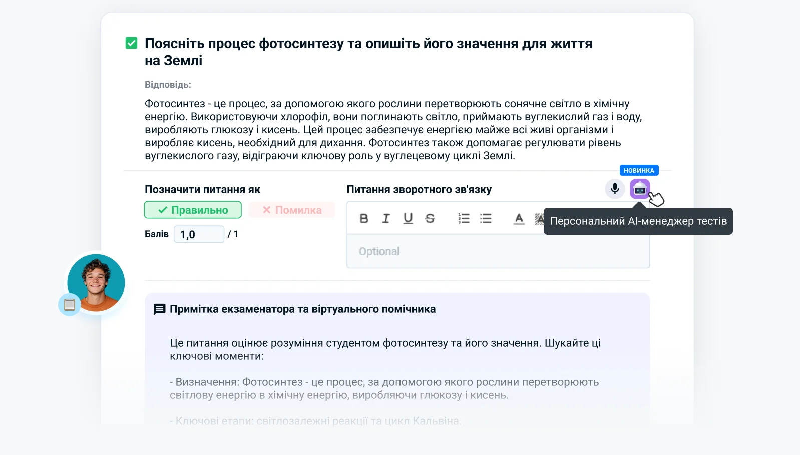The image size is (800, 455).
Task: Open the AI test manager robot icon
Action: 640,189
